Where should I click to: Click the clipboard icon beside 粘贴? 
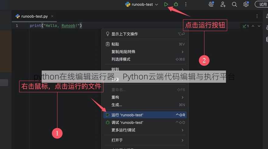coord(108,44)
